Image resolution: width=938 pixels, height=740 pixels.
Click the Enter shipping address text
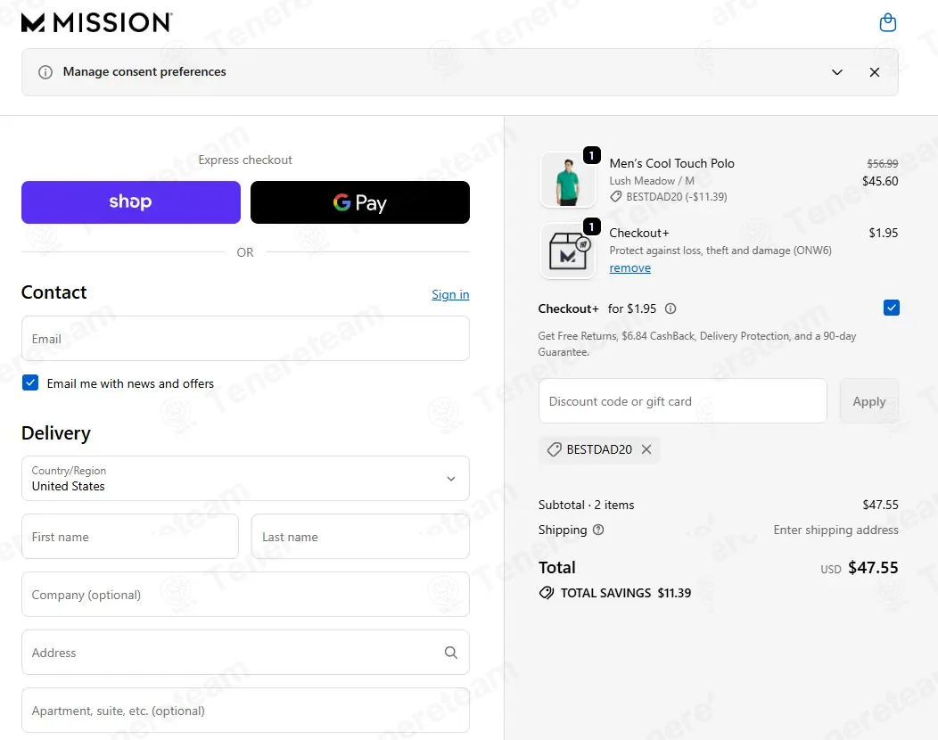(835, 530)
